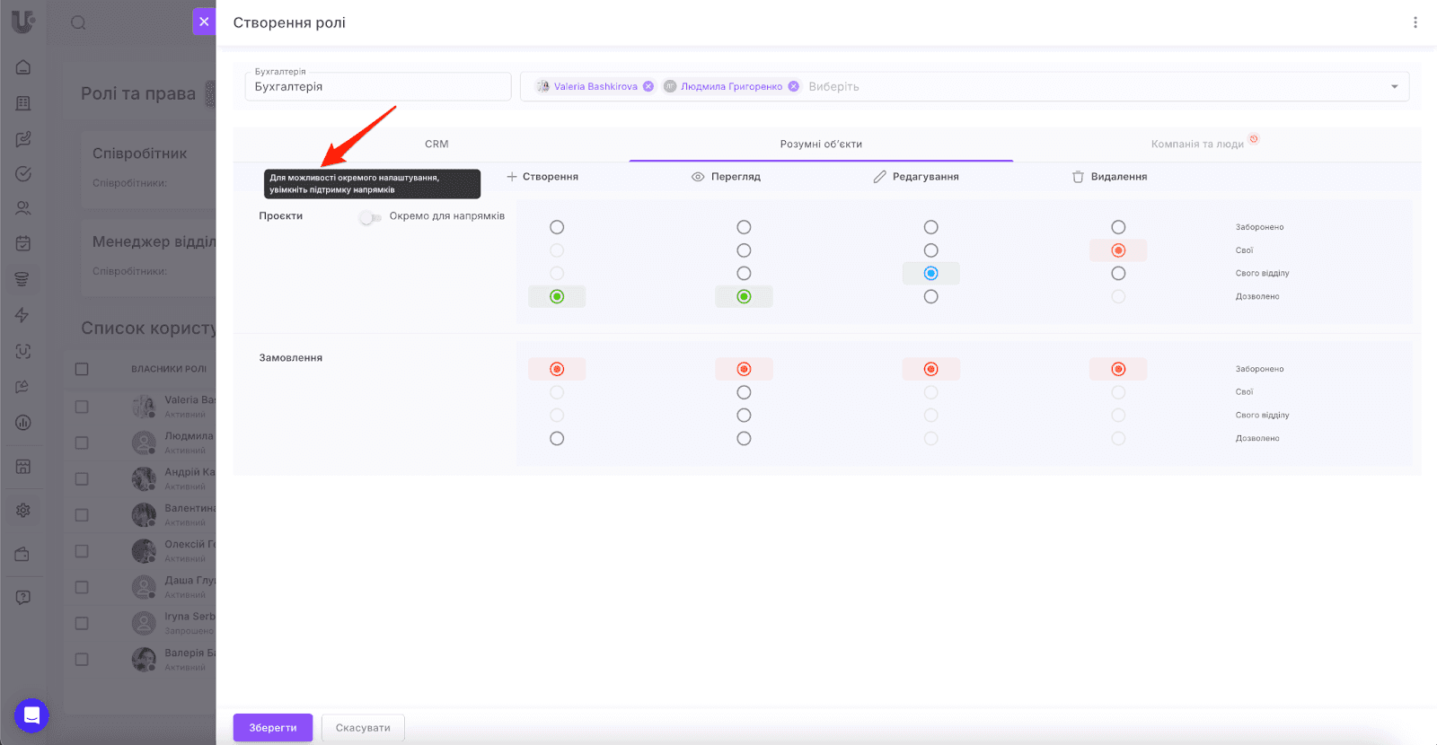This screenshot has height=745, width=1437.
Task: Open the Менеджер відділу role card behind panel
Action: click(x=149, y=257)
